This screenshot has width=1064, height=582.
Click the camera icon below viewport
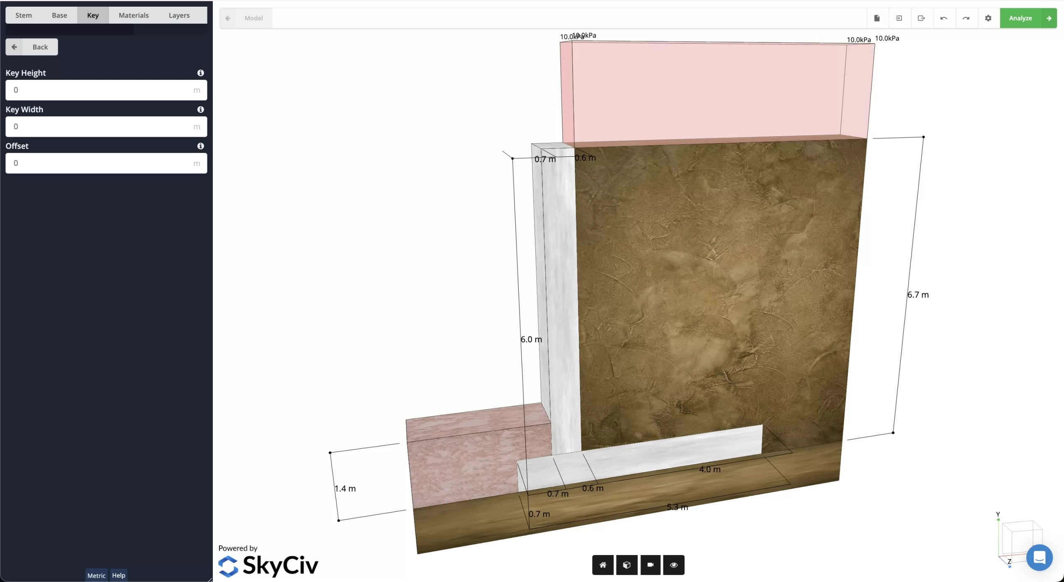(650, 565)
